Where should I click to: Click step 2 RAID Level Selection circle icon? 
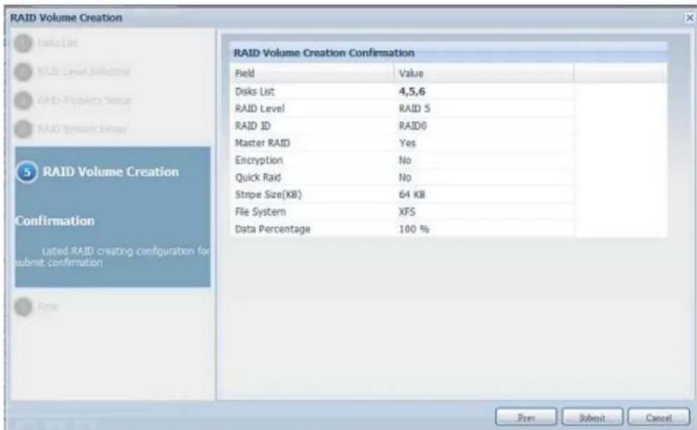coord(23,72)
